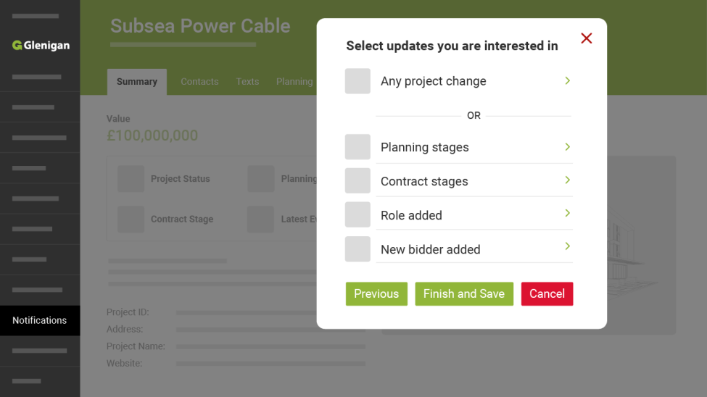This screenshot has height=397, width=707.
Task: Close the updates dialog with red X
Action: pyautogui.click(x=586, y=38)
